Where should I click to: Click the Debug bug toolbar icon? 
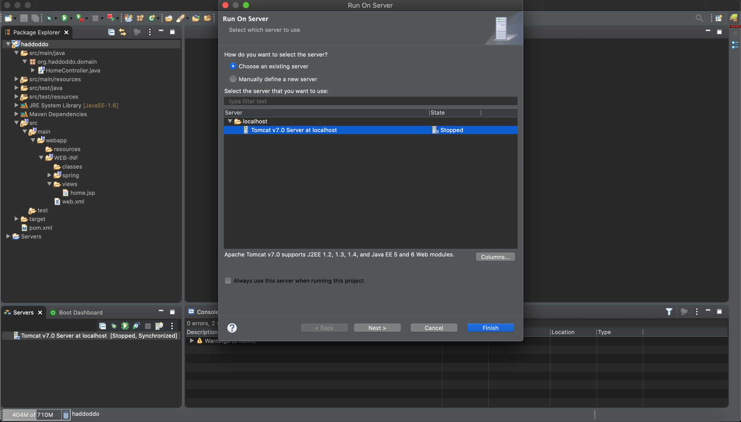point(49,18)
